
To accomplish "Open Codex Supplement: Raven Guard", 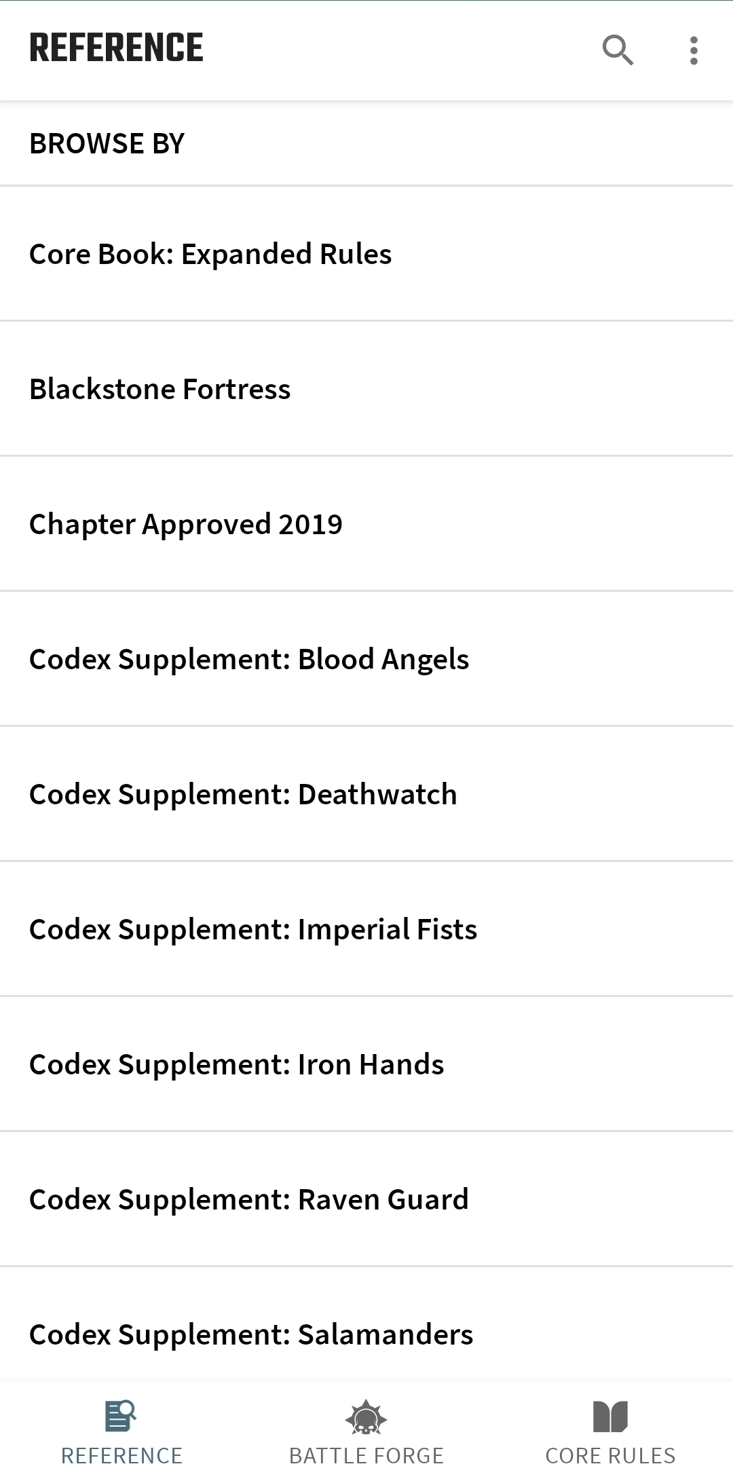I will pyautogui.click(x=366, y=1199).
